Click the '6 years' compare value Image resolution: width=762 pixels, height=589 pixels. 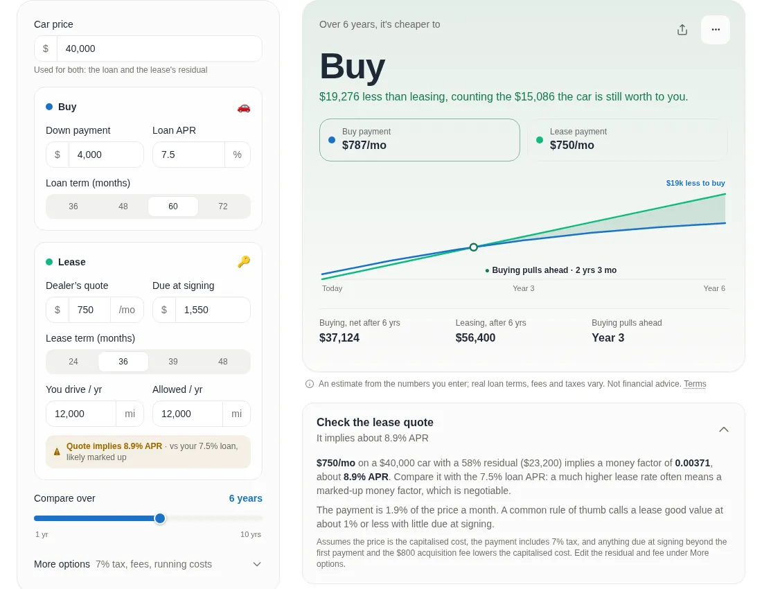pyautogui.click(x=245, y=499)
